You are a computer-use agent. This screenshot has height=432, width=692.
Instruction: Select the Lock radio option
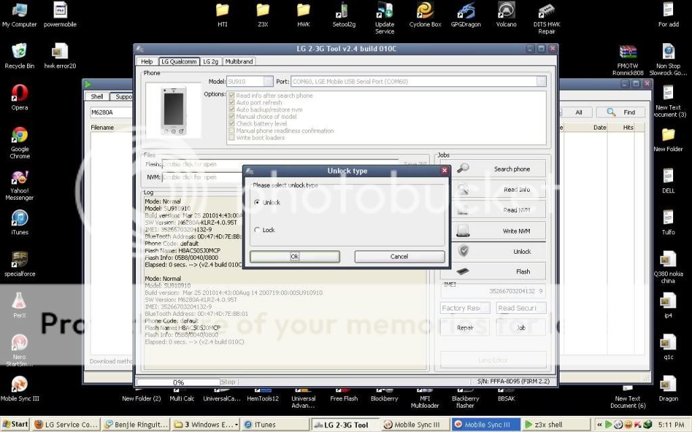257,230
